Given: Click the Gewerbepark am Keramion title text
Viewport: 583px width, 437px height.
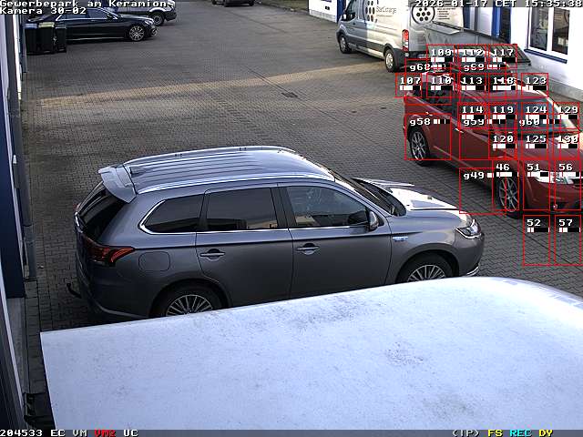Looking at the screenshot, I should click(84, 4).
